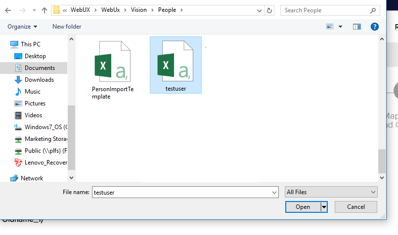
Task: Go to Music in navigation pane
Action: pyautogui.click(x=33, y=92)
